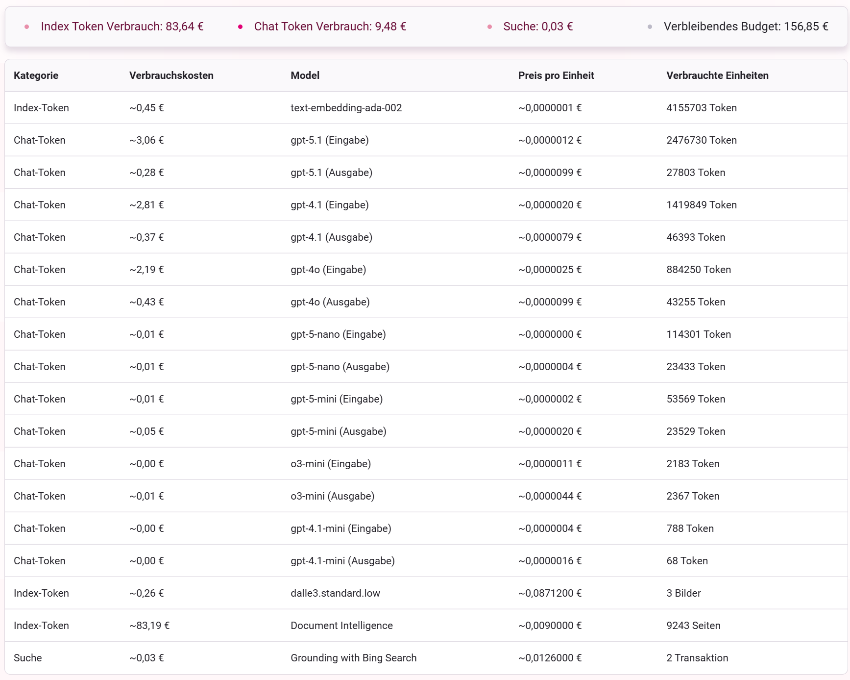Click the gpt-5-nano (Eingabe) model cell
The height and width of the screenshot is (680, 850).
[x=338, y=334]
